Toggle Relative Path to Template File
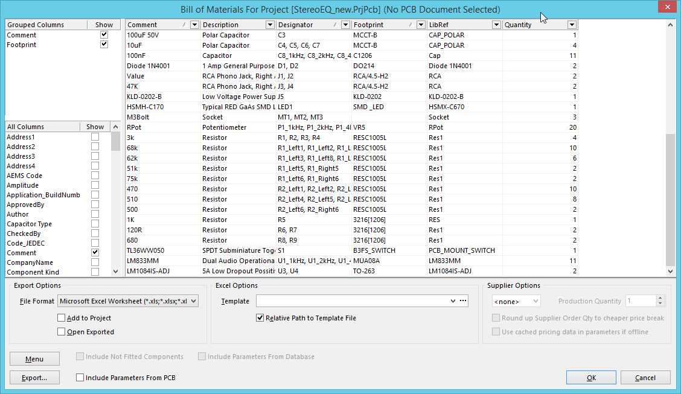 [x=260, y=318]
